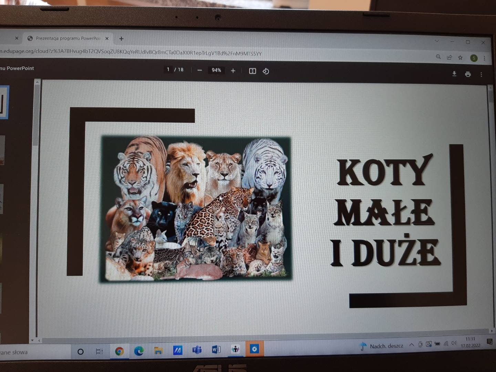The height and width of the screenshot is (372, 496).
Task: Close the Prezentacja programu PowerPoint tab
Action: click(x=107, y=39)
